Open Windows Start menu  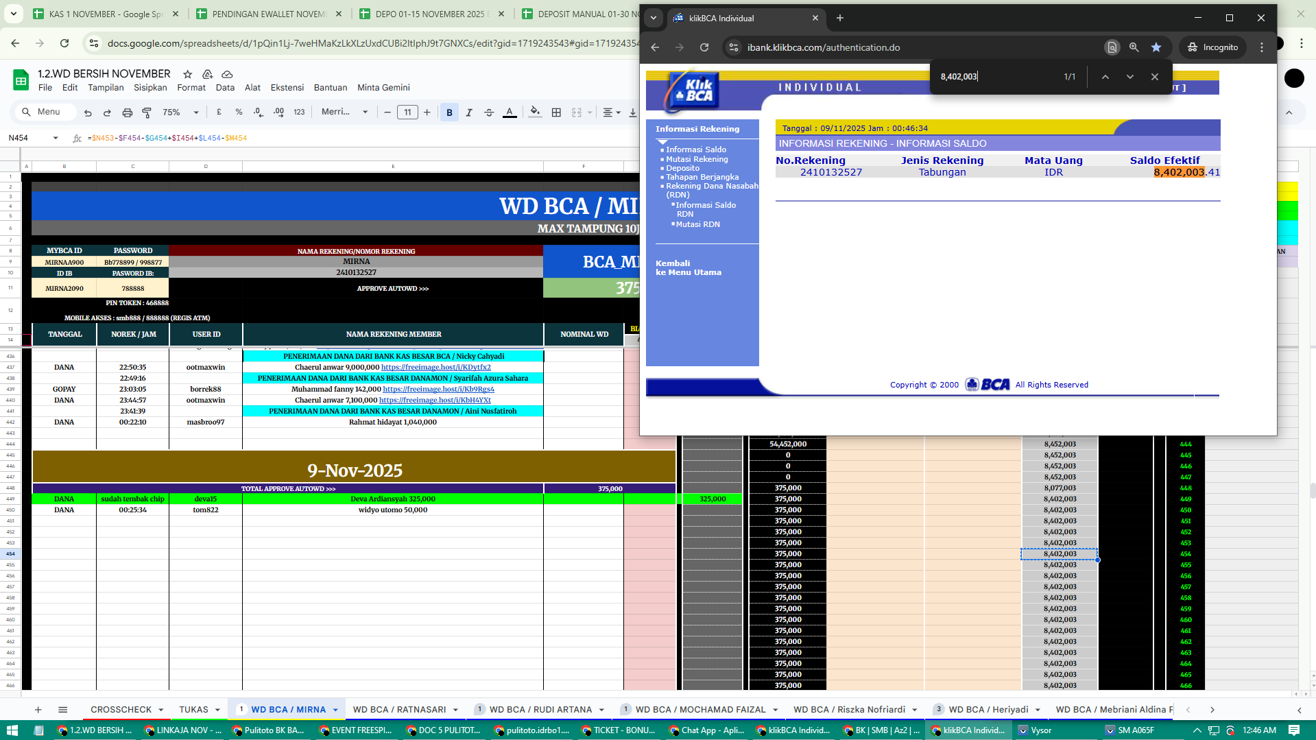(12, 730)
